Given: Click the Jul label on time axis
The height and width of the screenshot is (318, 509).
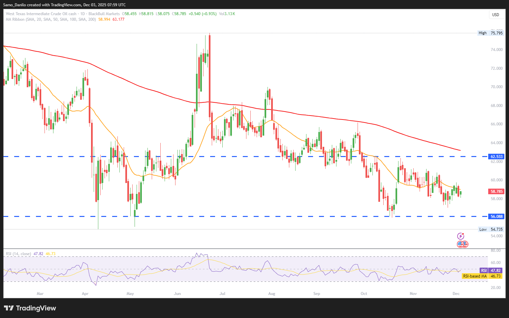Looking at the screenshot, I should [222, 293].
